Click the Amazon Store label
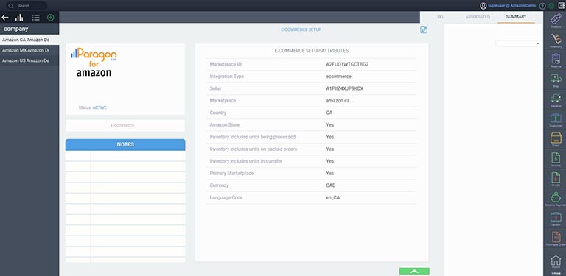Viewport: 566px width, 276px height. tap(225, 124)
